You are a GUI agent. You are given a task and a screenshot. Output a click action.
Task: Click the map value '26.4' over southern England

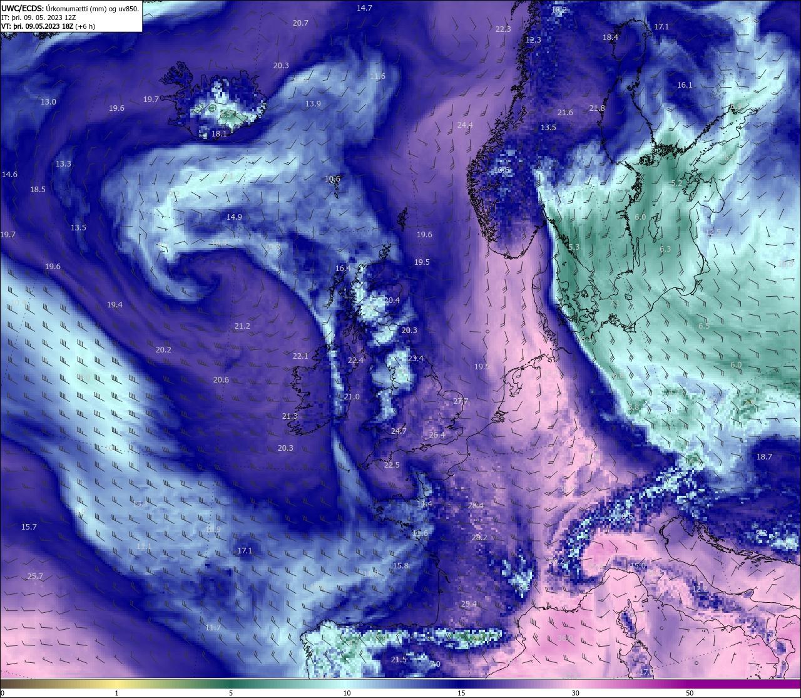coord(437,435)
